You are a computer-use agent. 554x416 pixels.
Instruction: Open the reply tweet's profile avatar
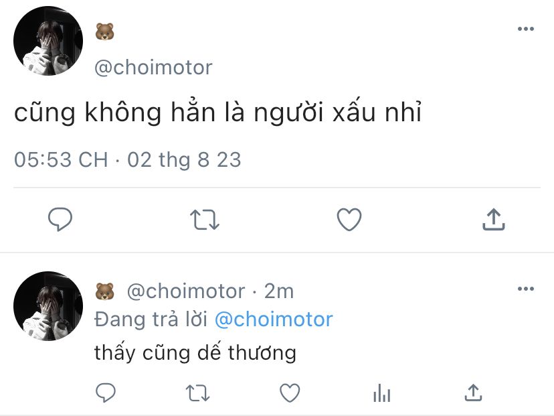[x=48, y=306]
